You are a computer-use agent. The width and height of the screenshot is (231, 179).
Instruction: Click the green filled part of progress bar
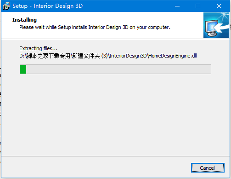tap(23, 69)
